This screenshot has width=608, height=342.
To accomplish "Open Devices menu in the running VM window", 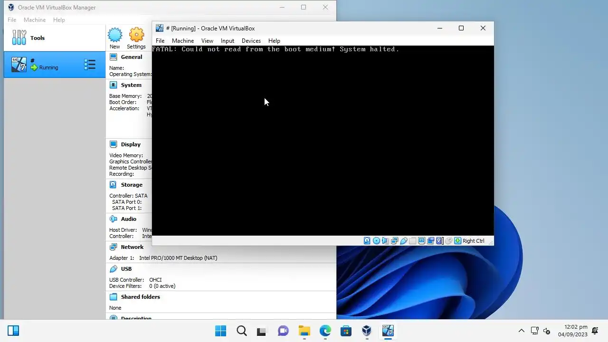I will [251, 41].
